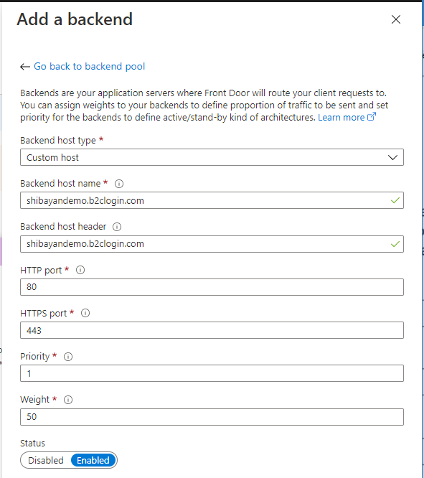
Task: Click the Weight field showing 50
Action: [x=212, y=417]
